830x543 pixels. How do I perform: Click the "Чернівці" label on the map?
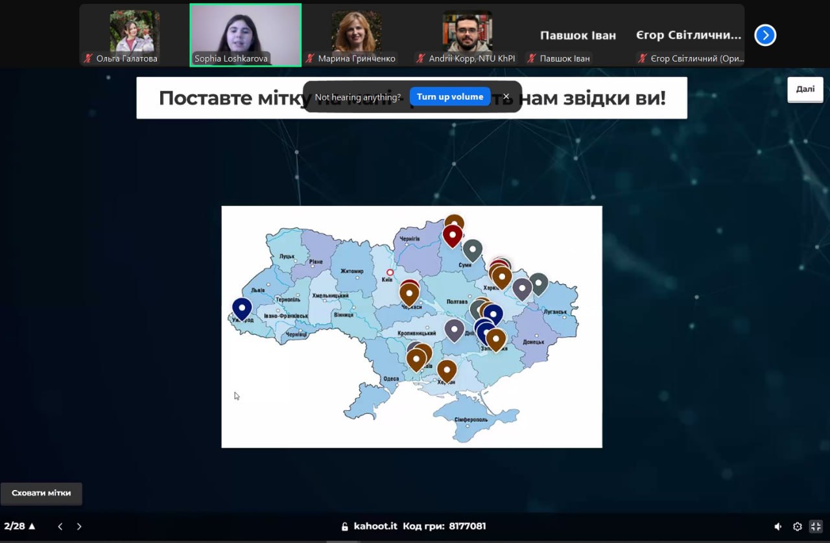coord(296,334)
